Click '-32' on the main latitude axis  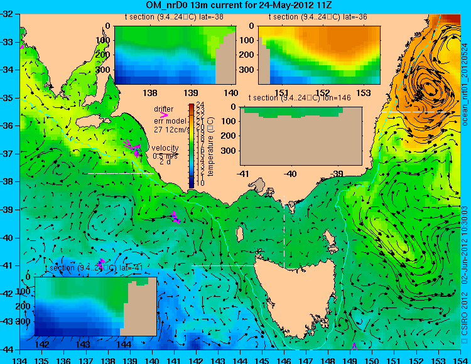click(x=7, y=14)
